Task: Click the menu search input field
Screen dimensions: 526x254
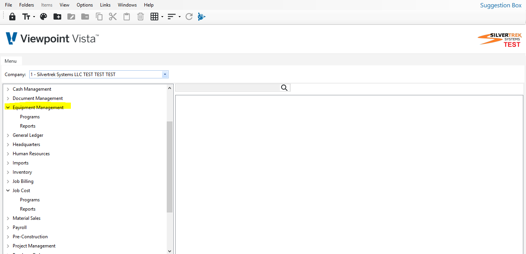Action: pos(228,88)
